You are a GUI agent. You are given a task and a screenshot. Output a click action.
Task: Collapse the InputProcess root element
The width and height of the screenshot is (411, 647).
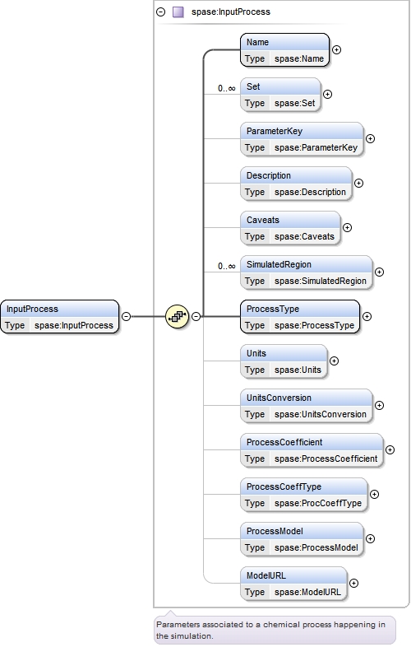click(127, 316)
